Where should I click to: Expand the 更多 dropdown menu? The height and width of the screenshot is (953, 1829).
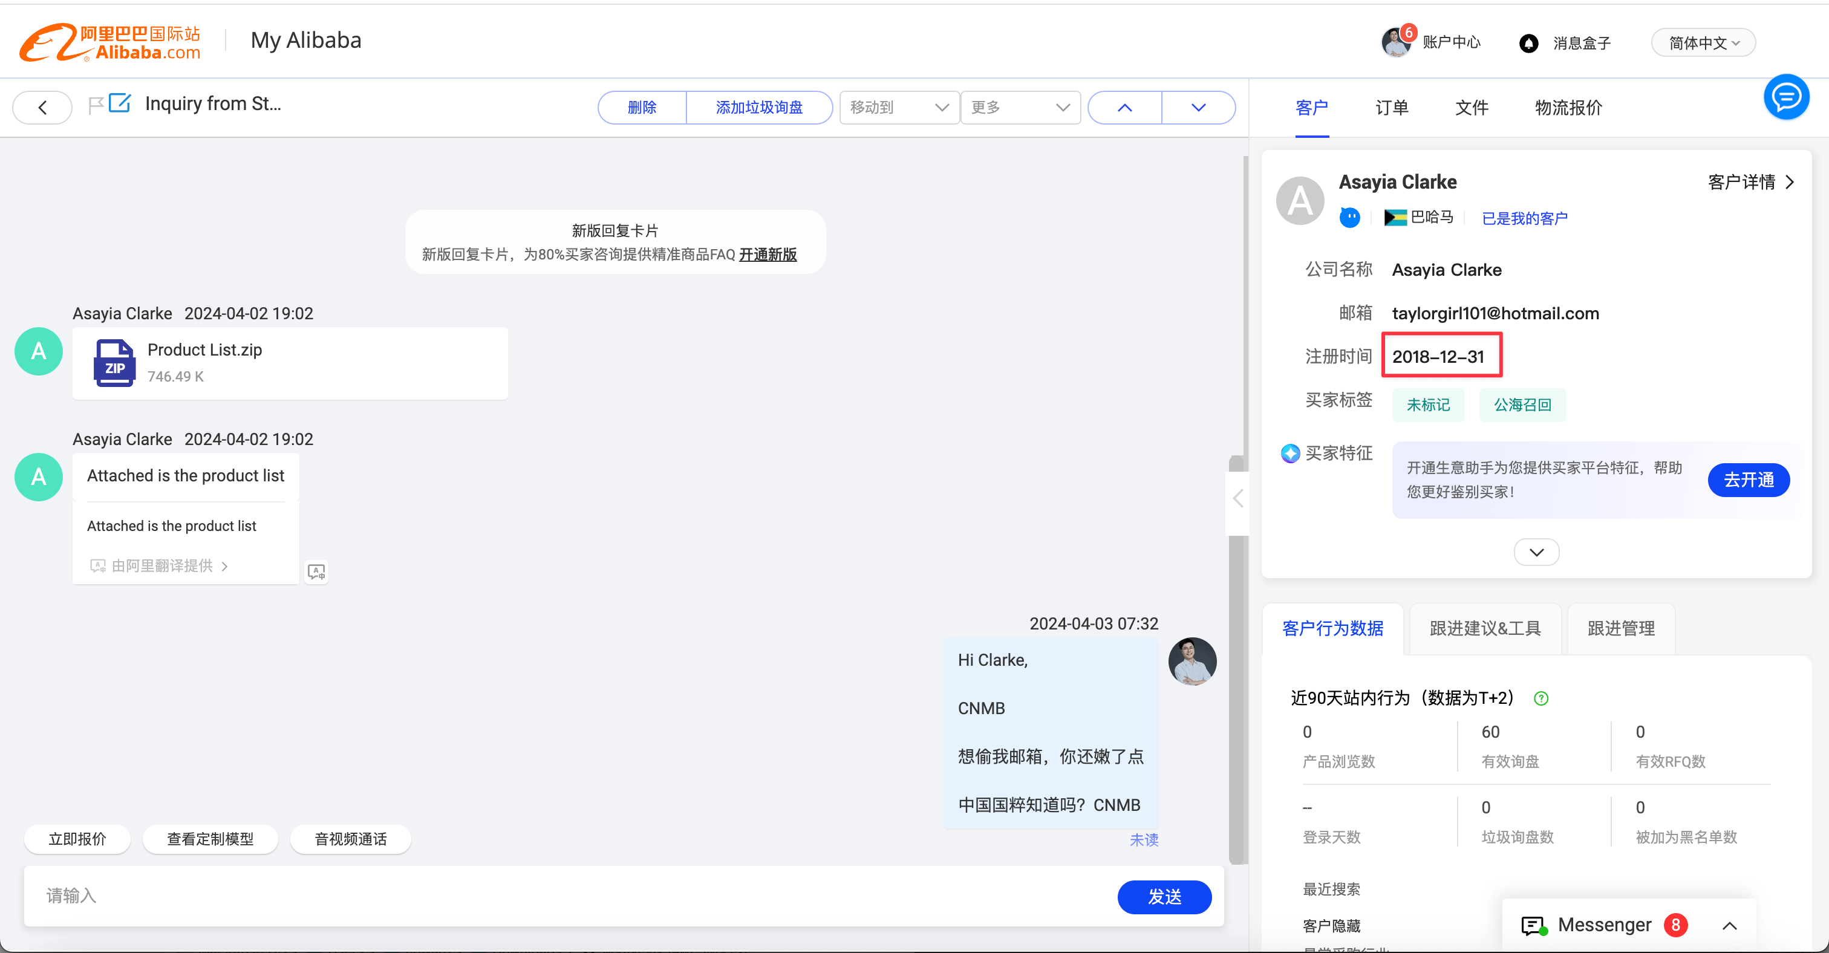[x=1017, y=108]
